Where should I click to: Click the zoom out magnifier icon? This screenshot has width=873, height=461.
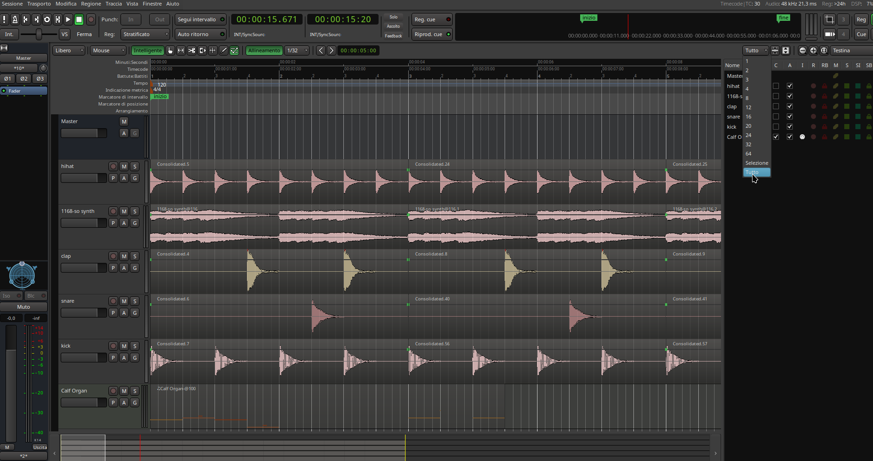click(803, 50)
